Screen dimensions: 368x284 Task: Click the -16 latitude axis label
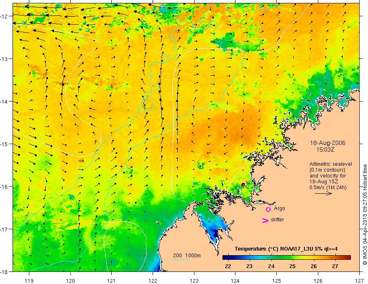click(x=5, y=187)
